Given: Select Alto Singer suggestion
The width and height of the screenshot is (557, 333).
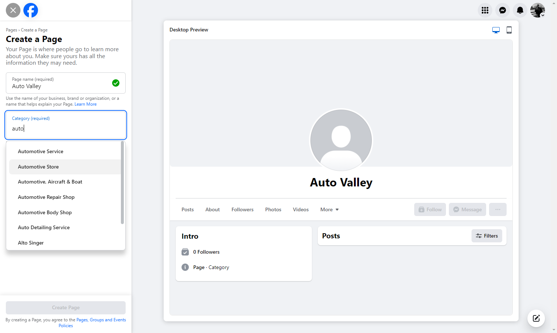Looking at the screenshot, I should 65,243.
